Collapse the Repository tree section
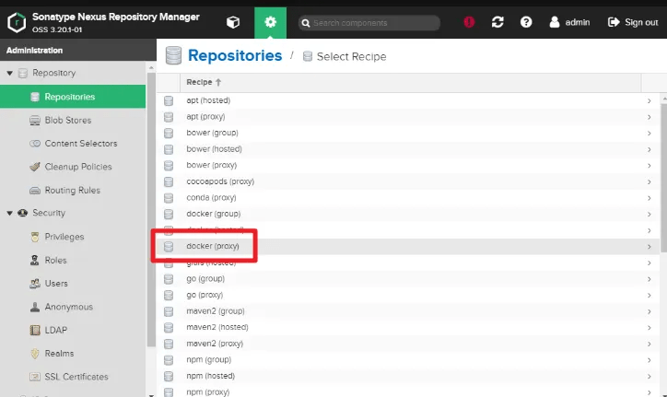 (10, 73)
